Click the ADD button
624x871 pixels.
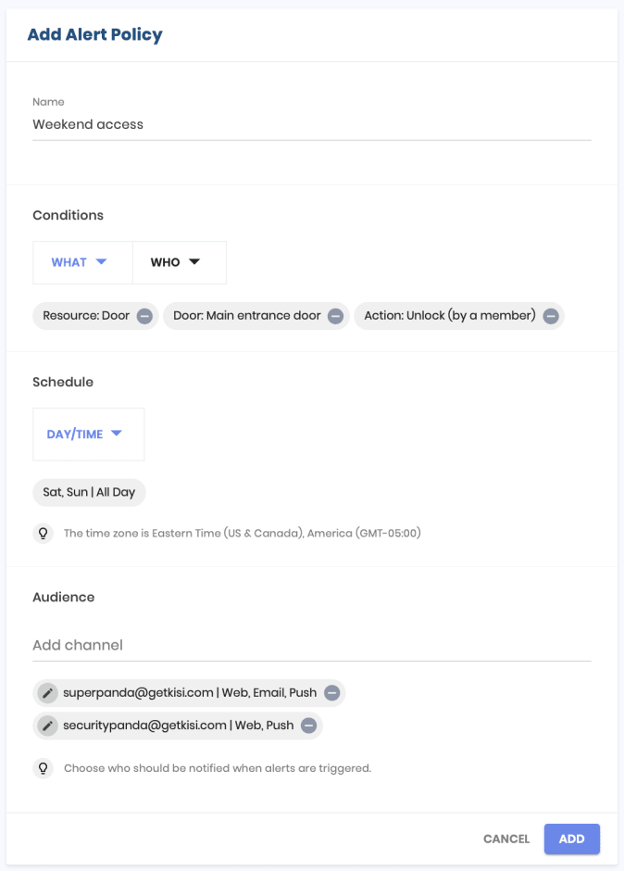tap(572, 839)
